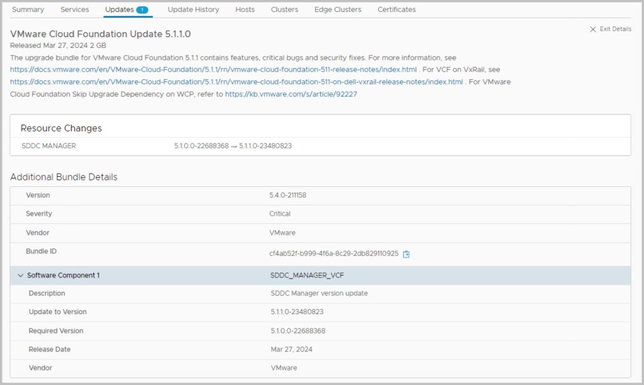Show the Edge Clusters tab

point(338,9)
